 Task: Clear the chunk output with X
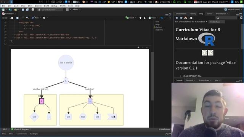pyautogui.click(x=147, y=47)
